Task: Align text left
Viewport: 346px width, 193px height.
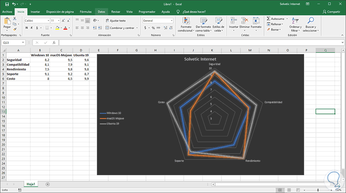Action: click(x=77, y=28)
